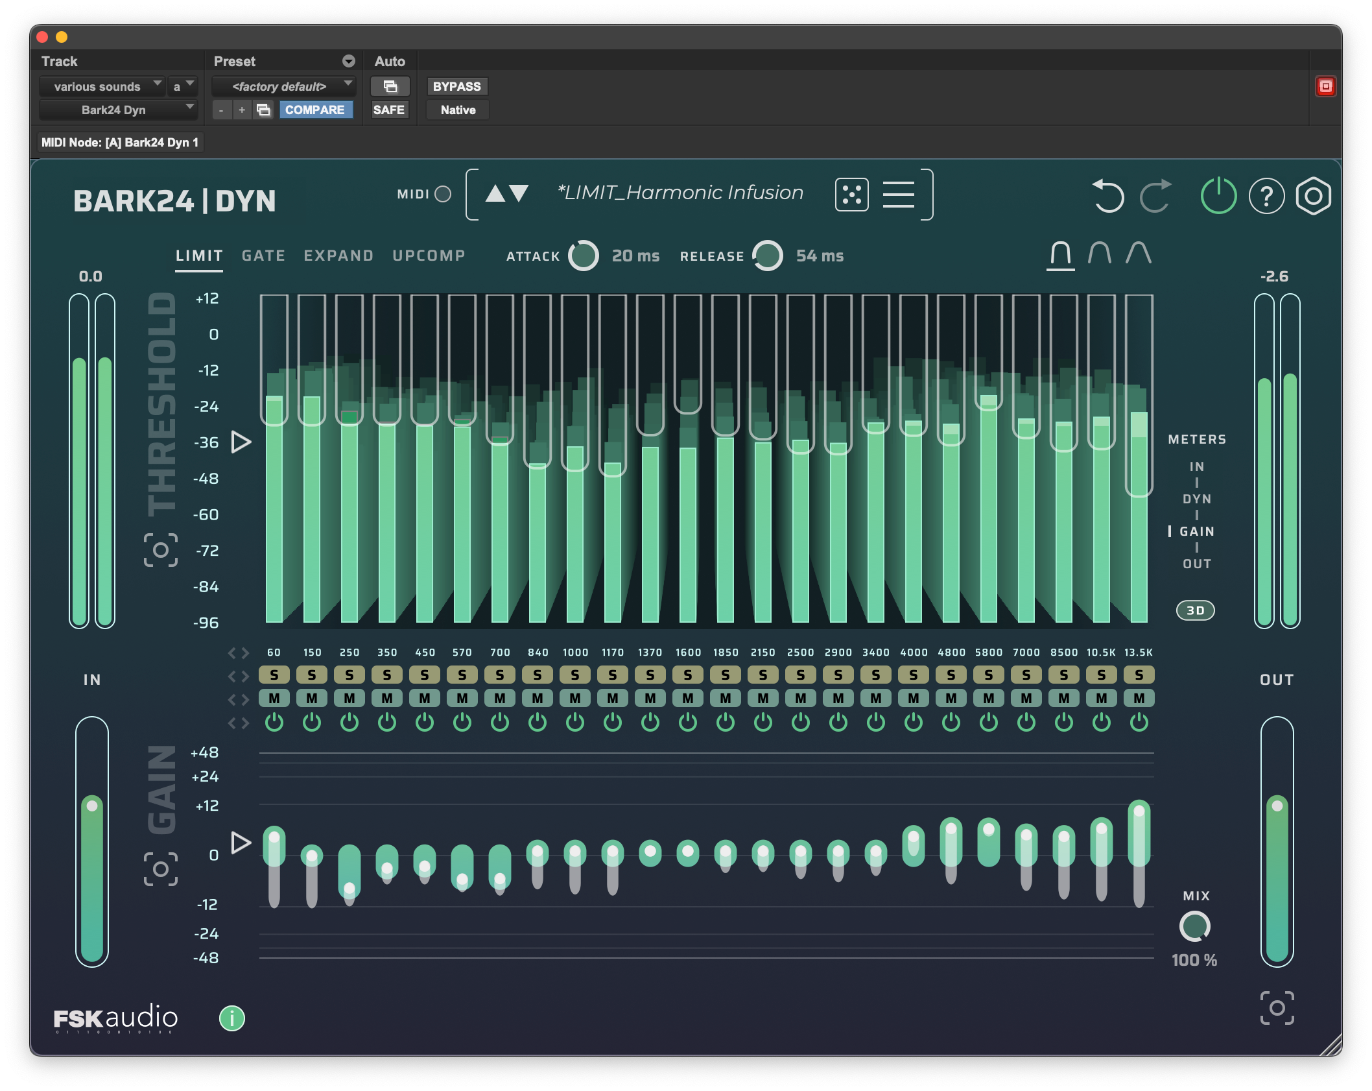The height and width of the screenshot is (1091, 1372).
Task: Open the 'a' insert slot dropdown
Action: pos(182,86)
